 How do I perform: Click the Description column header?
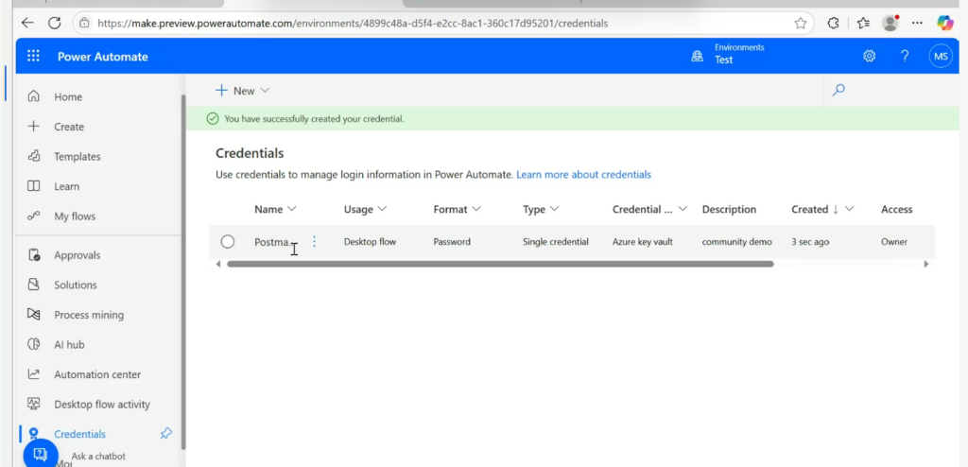click(x=729, y=210)
